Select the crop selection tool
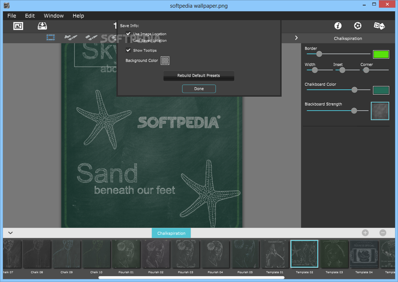The height and width of the screenshot is (282, 398). [51, 37]
